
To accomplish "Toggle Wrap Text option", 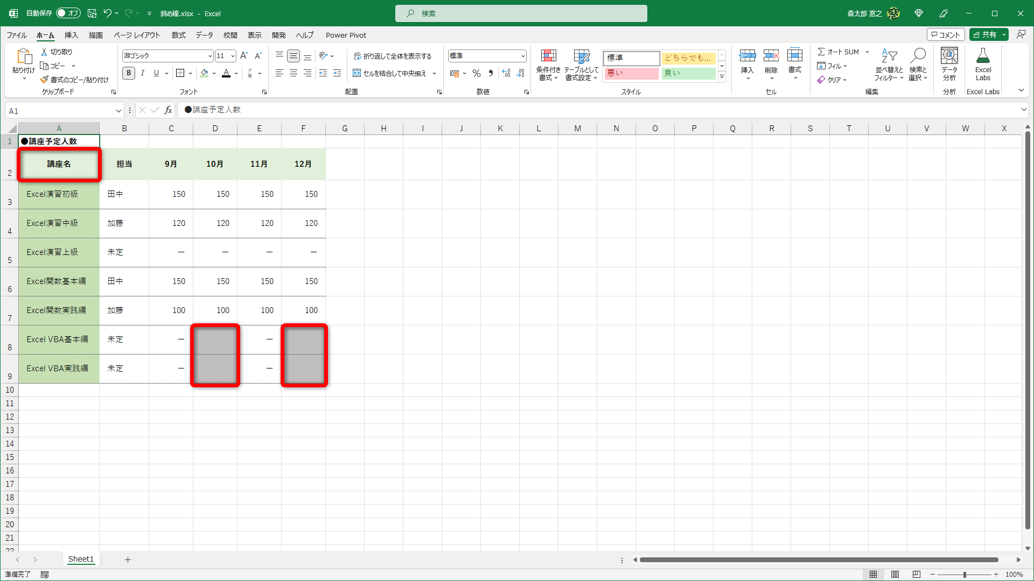I will (x=393, y=56).
